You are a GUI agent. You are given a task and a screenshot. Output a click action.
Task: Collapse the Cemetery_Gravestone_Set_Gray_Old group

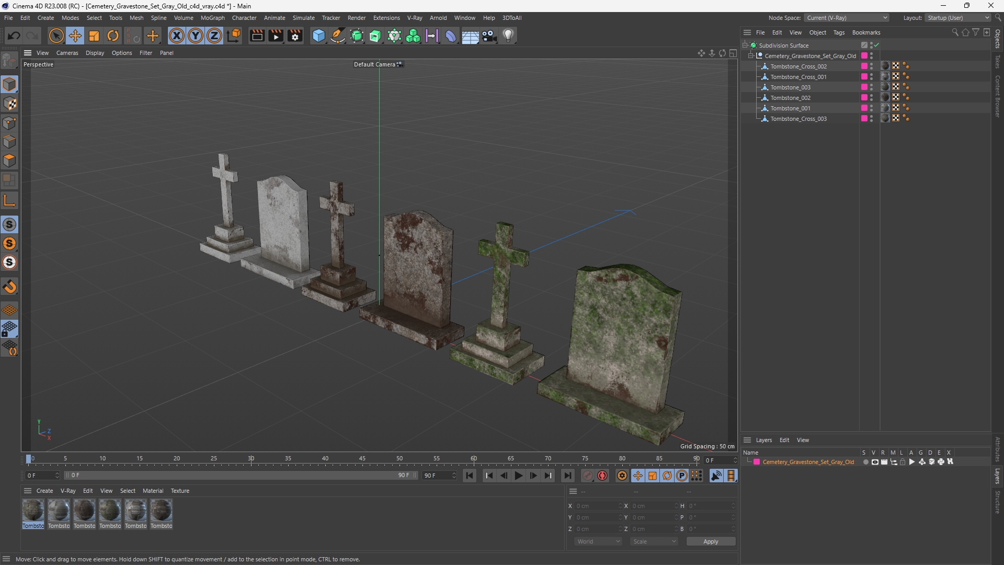pyautogui.click(x=750, y=56)
